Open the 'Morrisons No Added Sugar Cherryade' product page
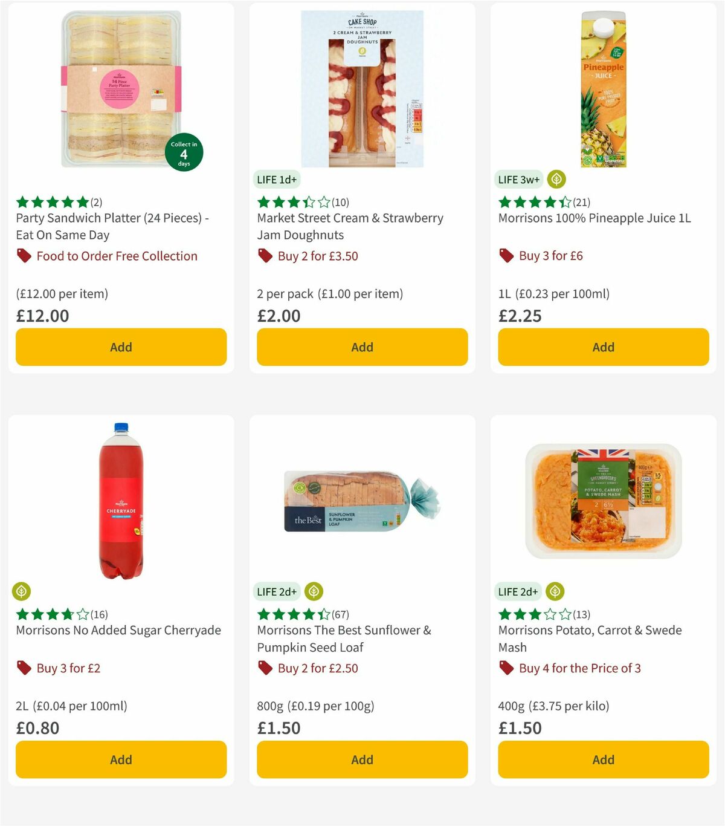Image resolution: width=725 pixels, height=826 pixels. 118,630
